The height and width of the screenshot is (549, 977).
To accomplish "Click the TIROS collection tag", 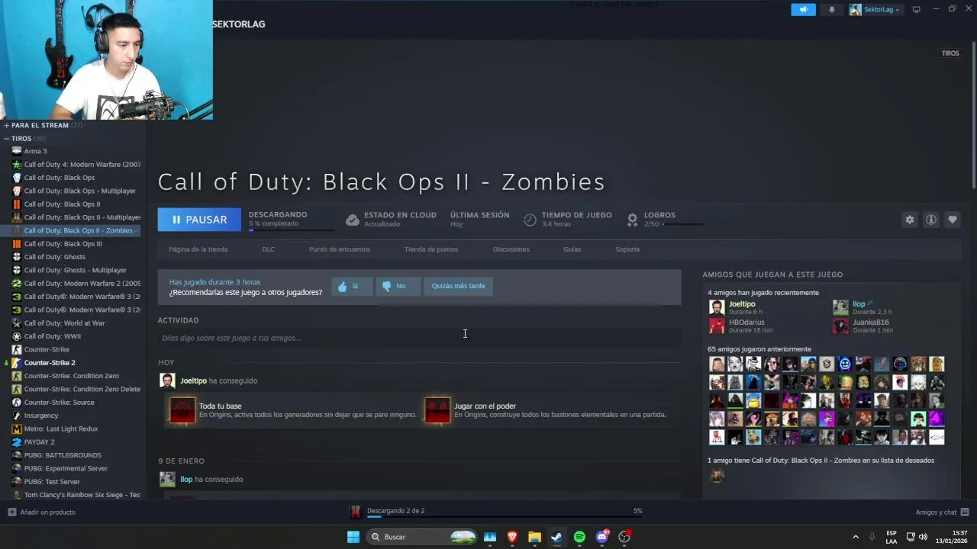I will [x=950, y=53].
